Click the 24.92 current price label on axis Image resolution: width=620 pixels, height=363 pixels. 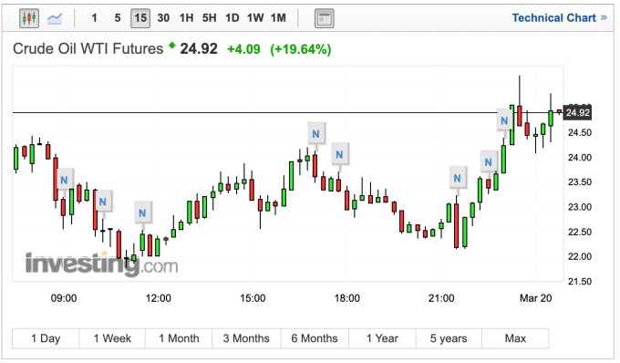coord(577,113)
